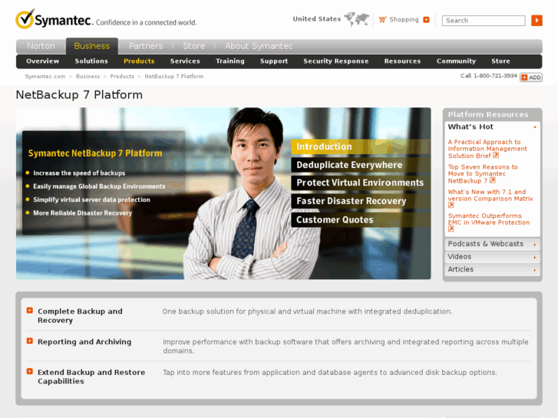Open What's New with 7.1 link
This screenshot has width=558, height=418.
490,199
